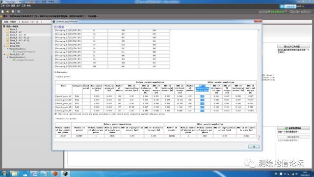Click the volume icon in system tray
This screenshot has height=177, width=314.
296,174
